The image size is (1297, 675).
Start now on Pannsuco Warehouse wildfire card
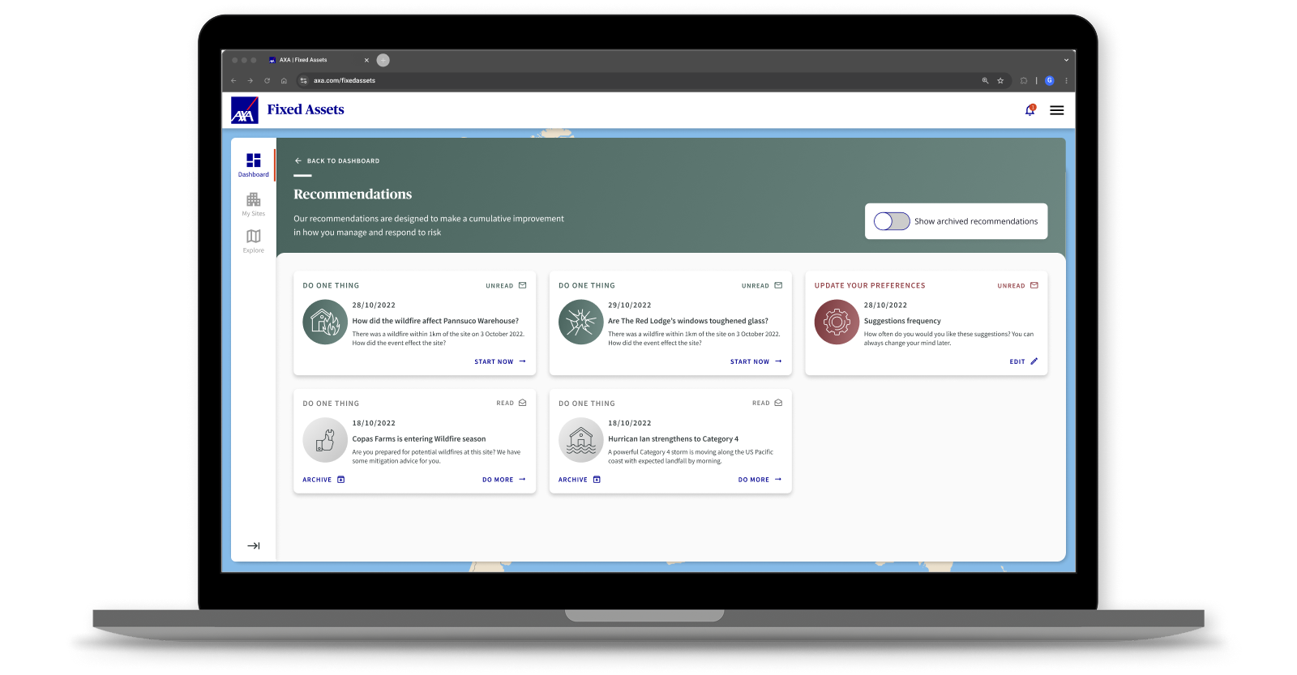coord(499,361)
